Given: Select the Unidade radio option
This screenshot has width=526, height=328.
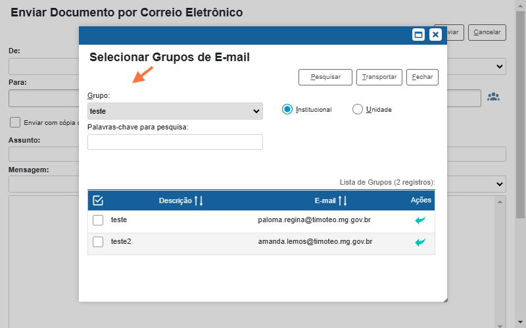Looking at the screenshot, I should [x=358, y=109].
